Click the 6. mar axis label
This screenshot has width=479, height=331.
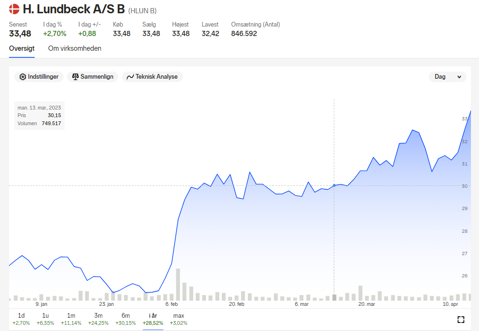[301, 304]
